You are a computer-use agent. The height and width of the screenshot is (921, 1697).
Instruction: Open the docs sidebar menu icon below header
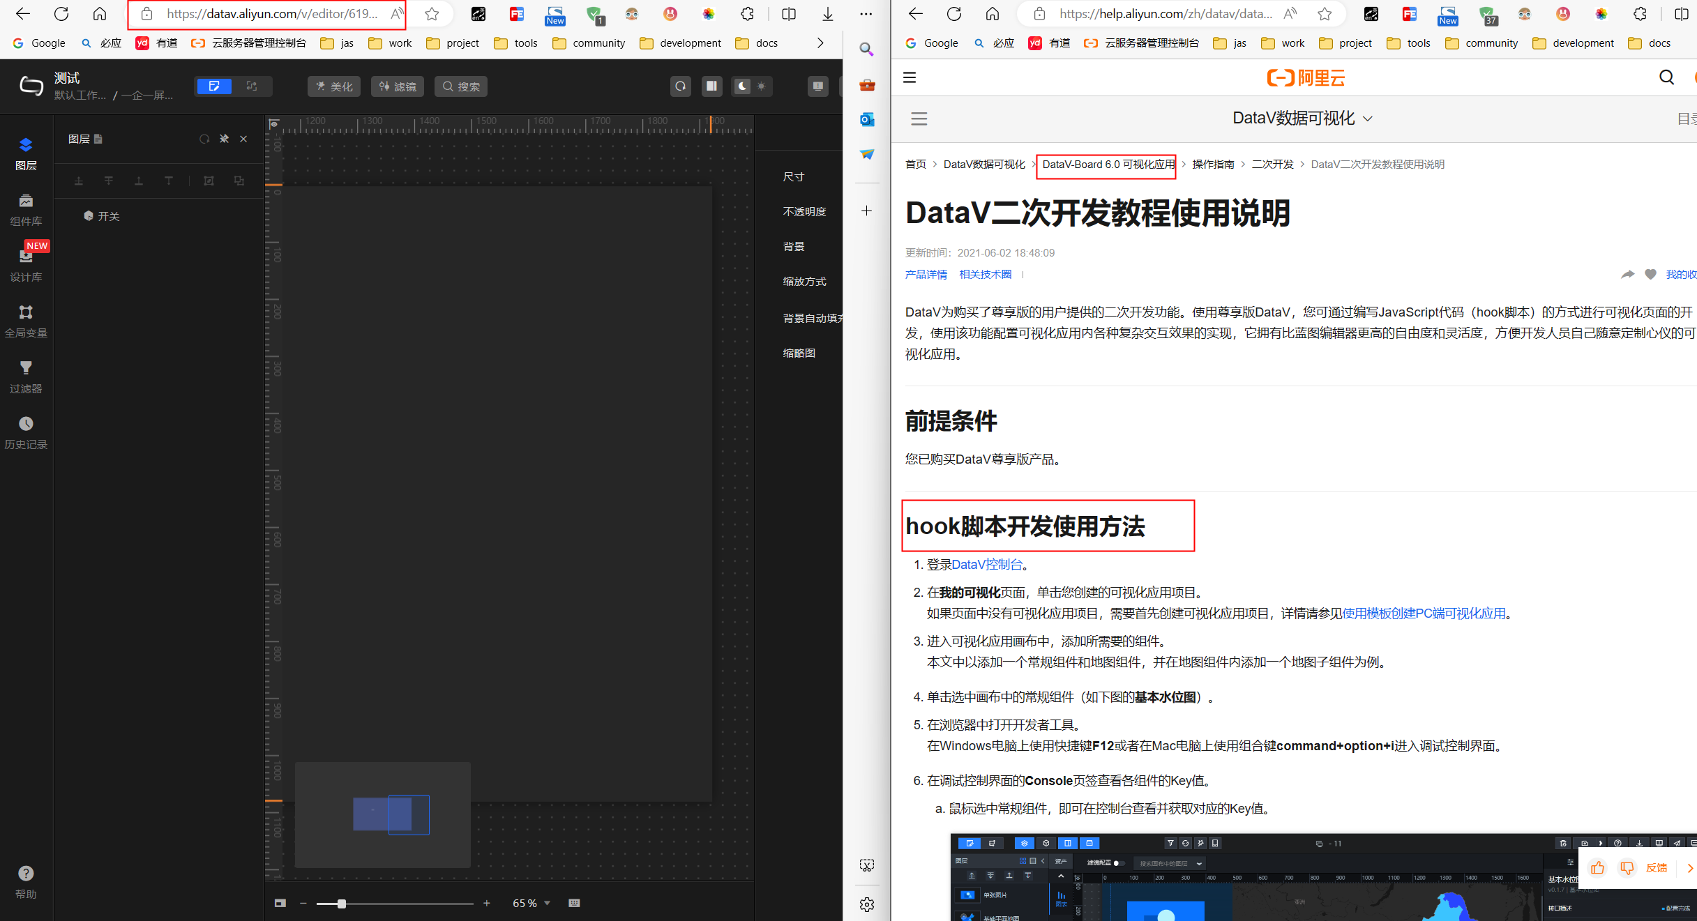click(919, 119)
